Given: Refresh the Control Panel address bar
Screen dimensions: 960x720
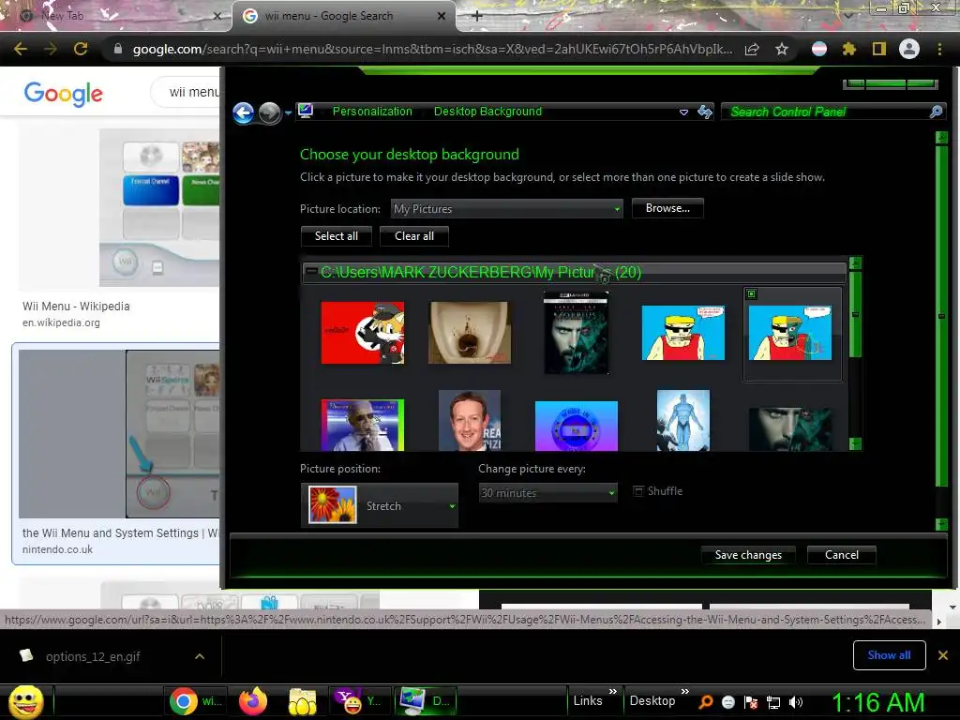Looking at the screenshot, I should pos(705,112).
